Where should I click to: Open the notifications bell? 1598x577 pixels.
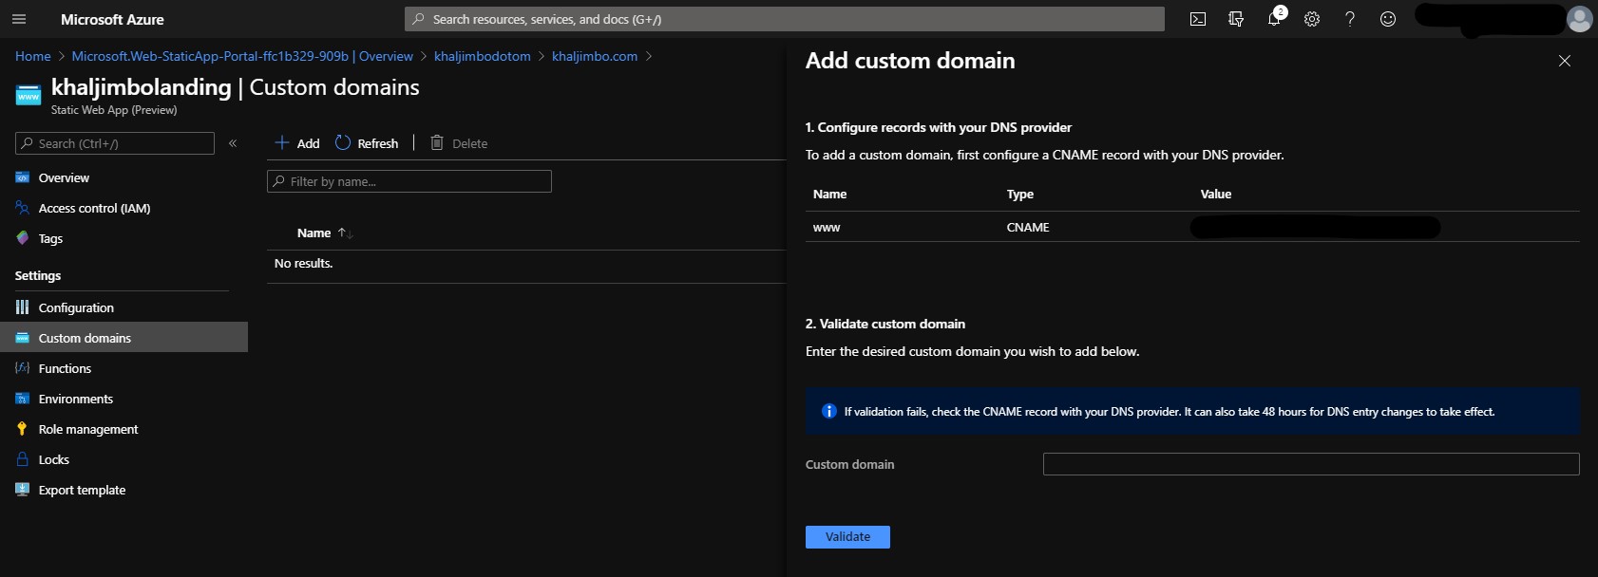[1274, 19]
